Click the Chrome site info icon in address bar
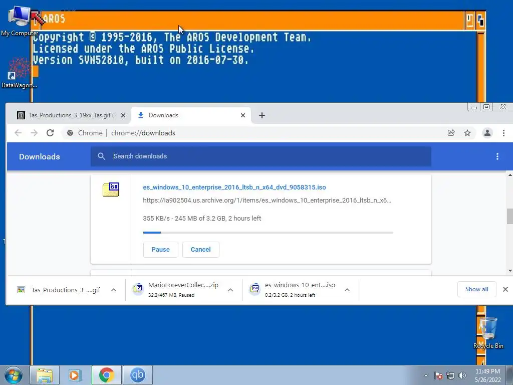The width and height of the screenshot is (513, 385). [x=70, y=133]
